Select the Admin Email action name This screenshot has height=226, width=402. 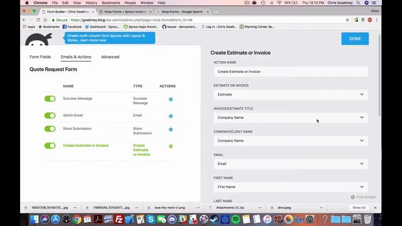click(73, 116)
